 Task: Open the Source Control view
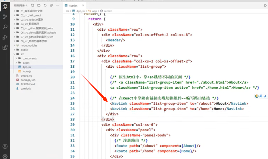[5, 17]
